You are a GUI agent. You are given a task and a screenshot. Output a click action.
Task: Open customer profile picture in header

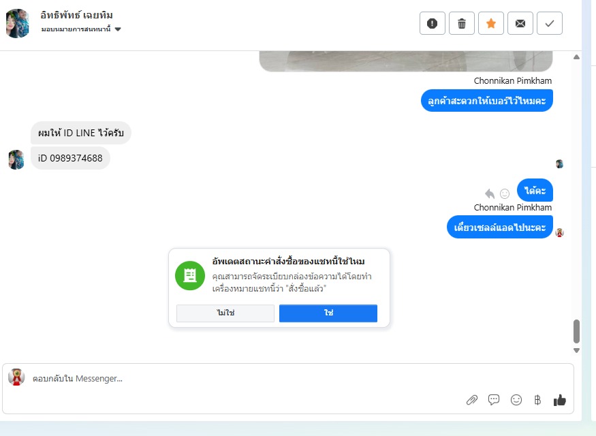click(18, 24)
